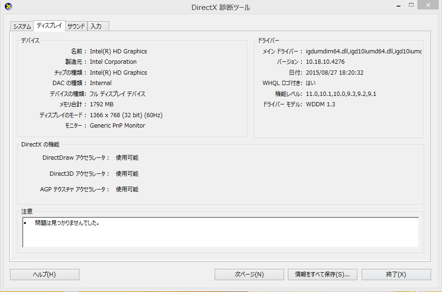Click the 名前 label
This screenshot has width=442, height=292.
point(78,52)
